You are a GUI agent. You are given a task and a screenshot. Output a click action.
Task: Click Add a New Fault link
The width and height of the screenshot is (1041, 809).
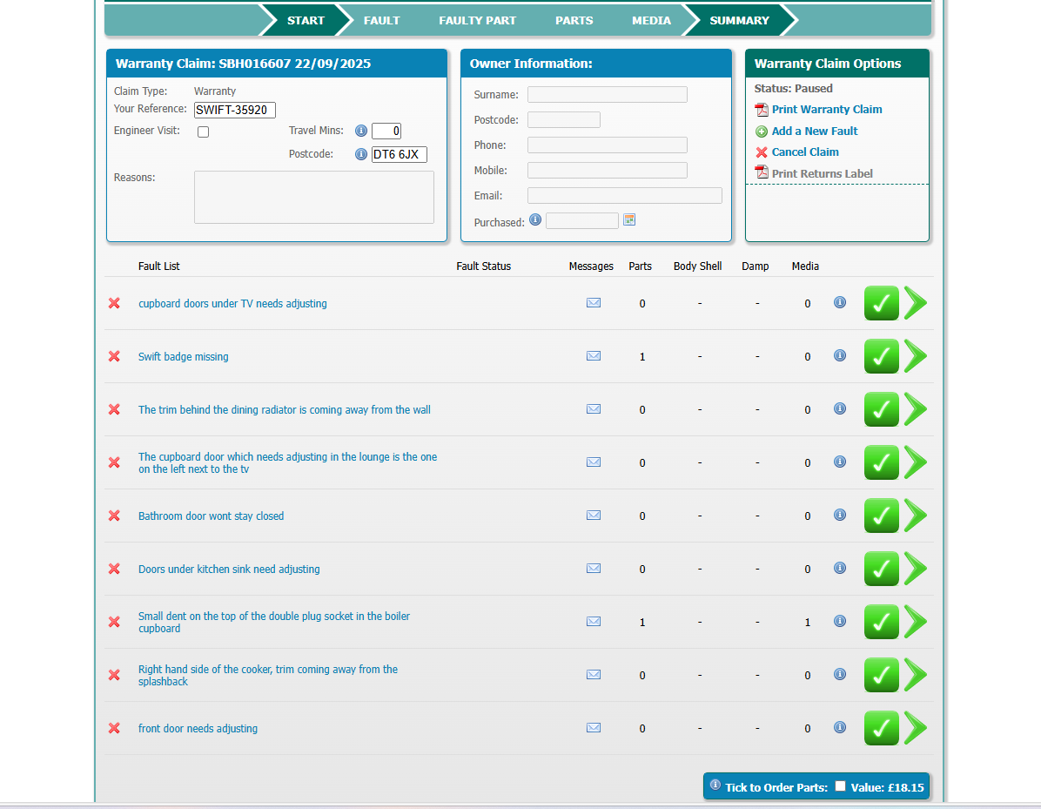[814, 131]
